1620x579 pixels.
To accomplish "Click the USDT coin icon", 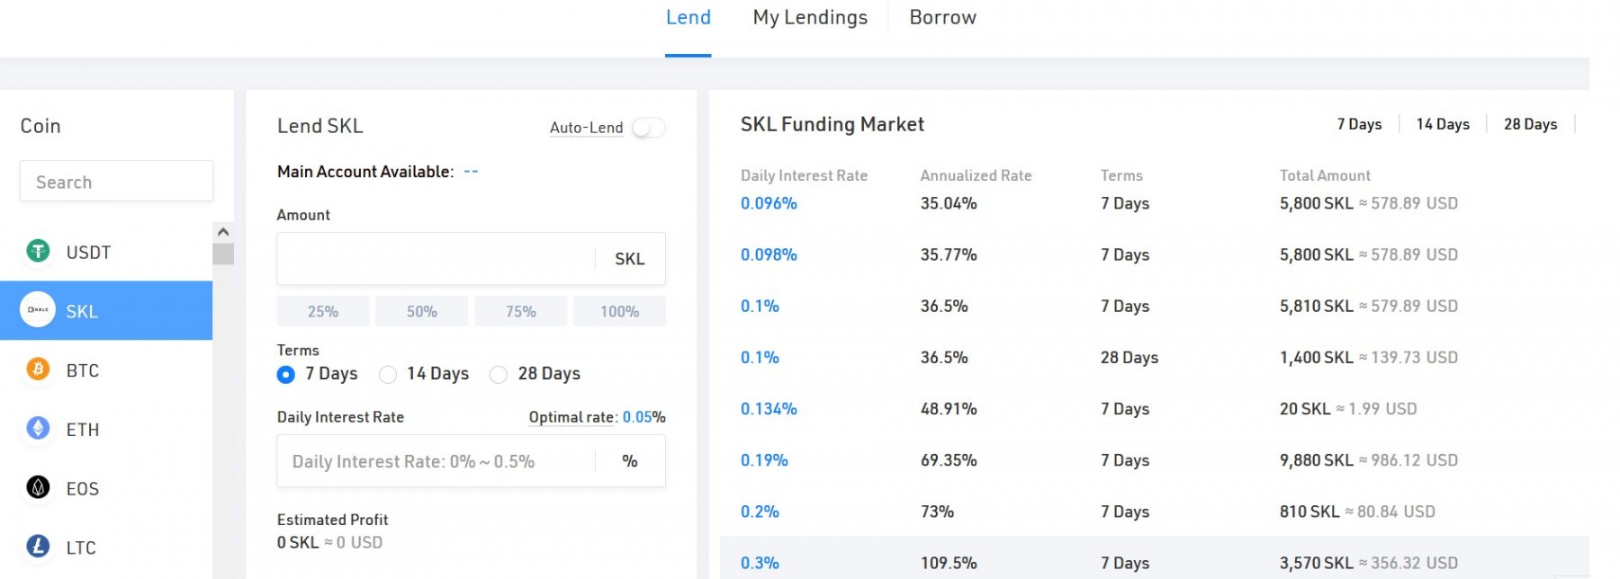I will click(38, 252).
